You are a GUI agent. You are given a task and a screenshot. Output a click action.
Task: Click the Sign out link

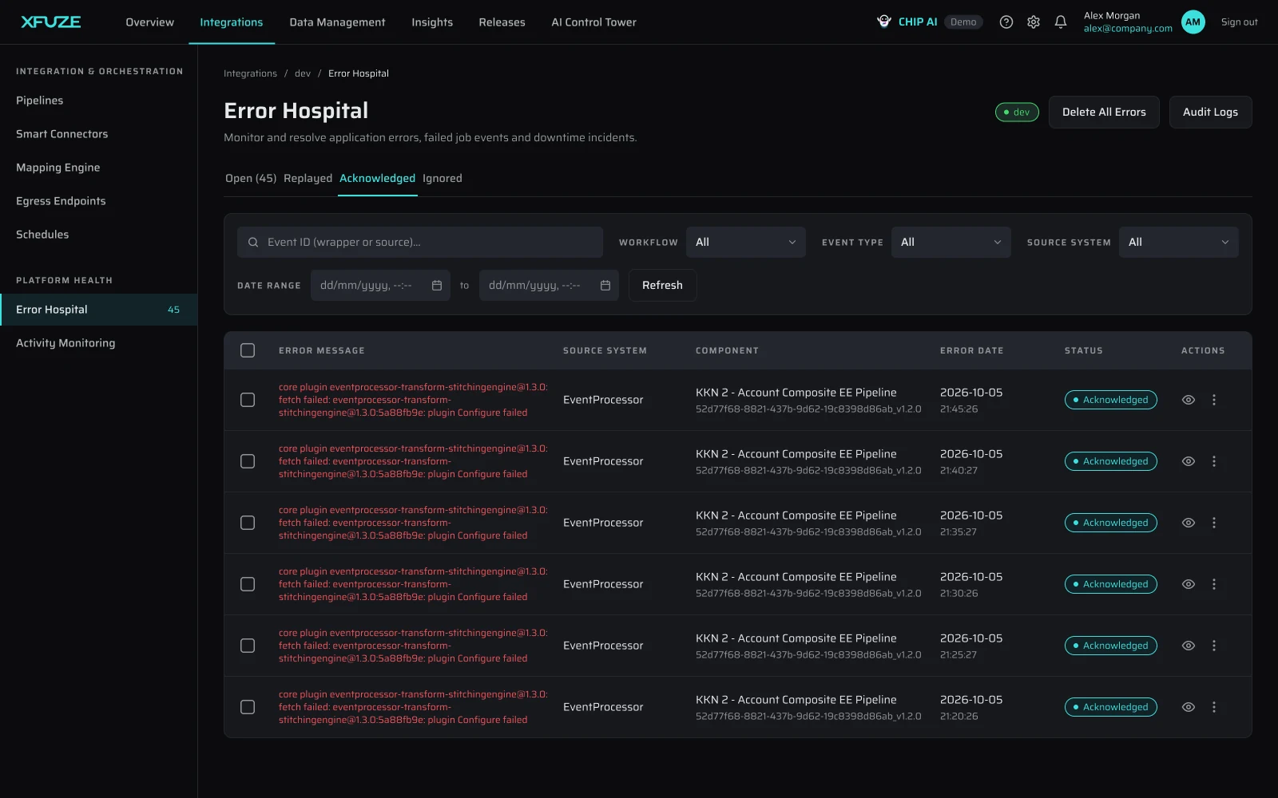coord(1239,22)
